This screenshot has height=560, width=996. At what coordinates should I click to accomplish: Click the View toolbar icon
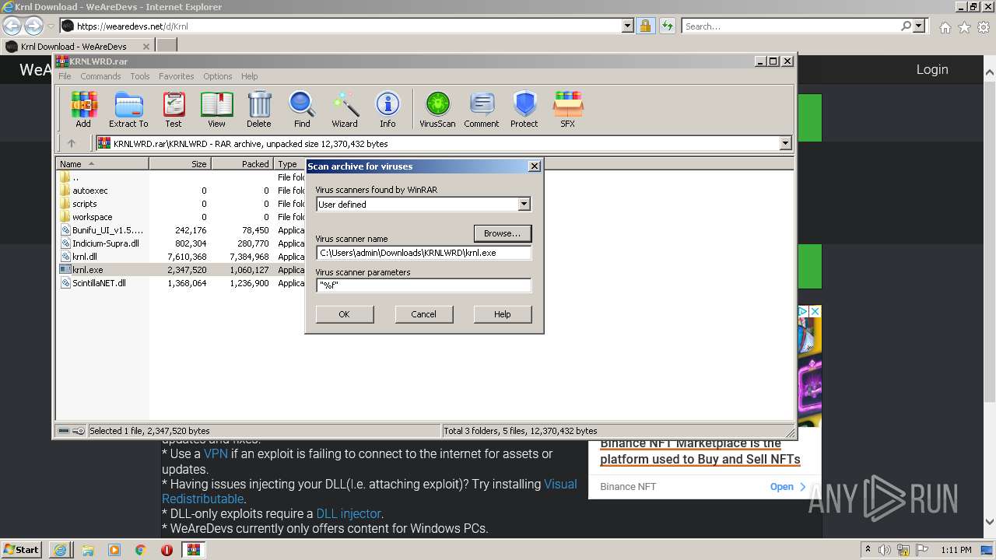[x=216, y=109]
